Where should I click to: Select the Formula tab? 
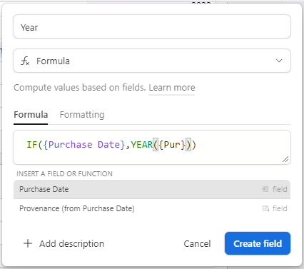tap(31, 115)
